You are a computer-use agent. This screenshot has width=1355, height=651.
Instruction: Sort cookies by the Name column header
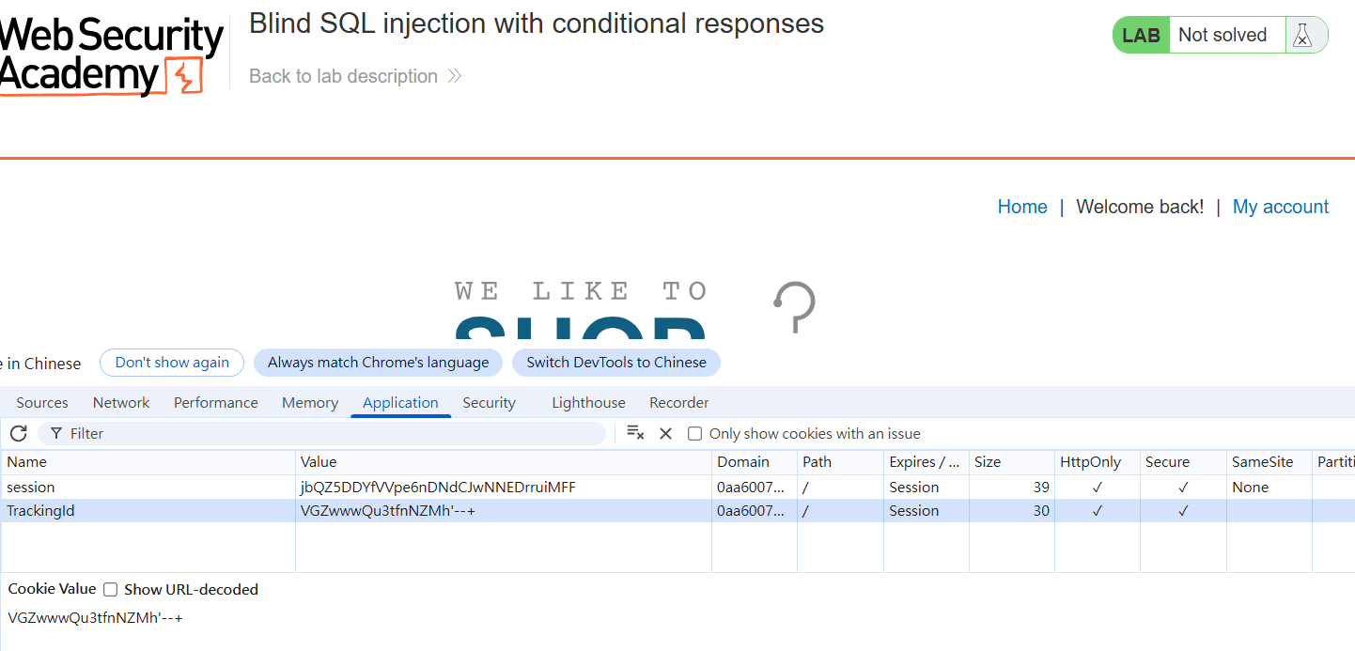(x=148, y=462)
